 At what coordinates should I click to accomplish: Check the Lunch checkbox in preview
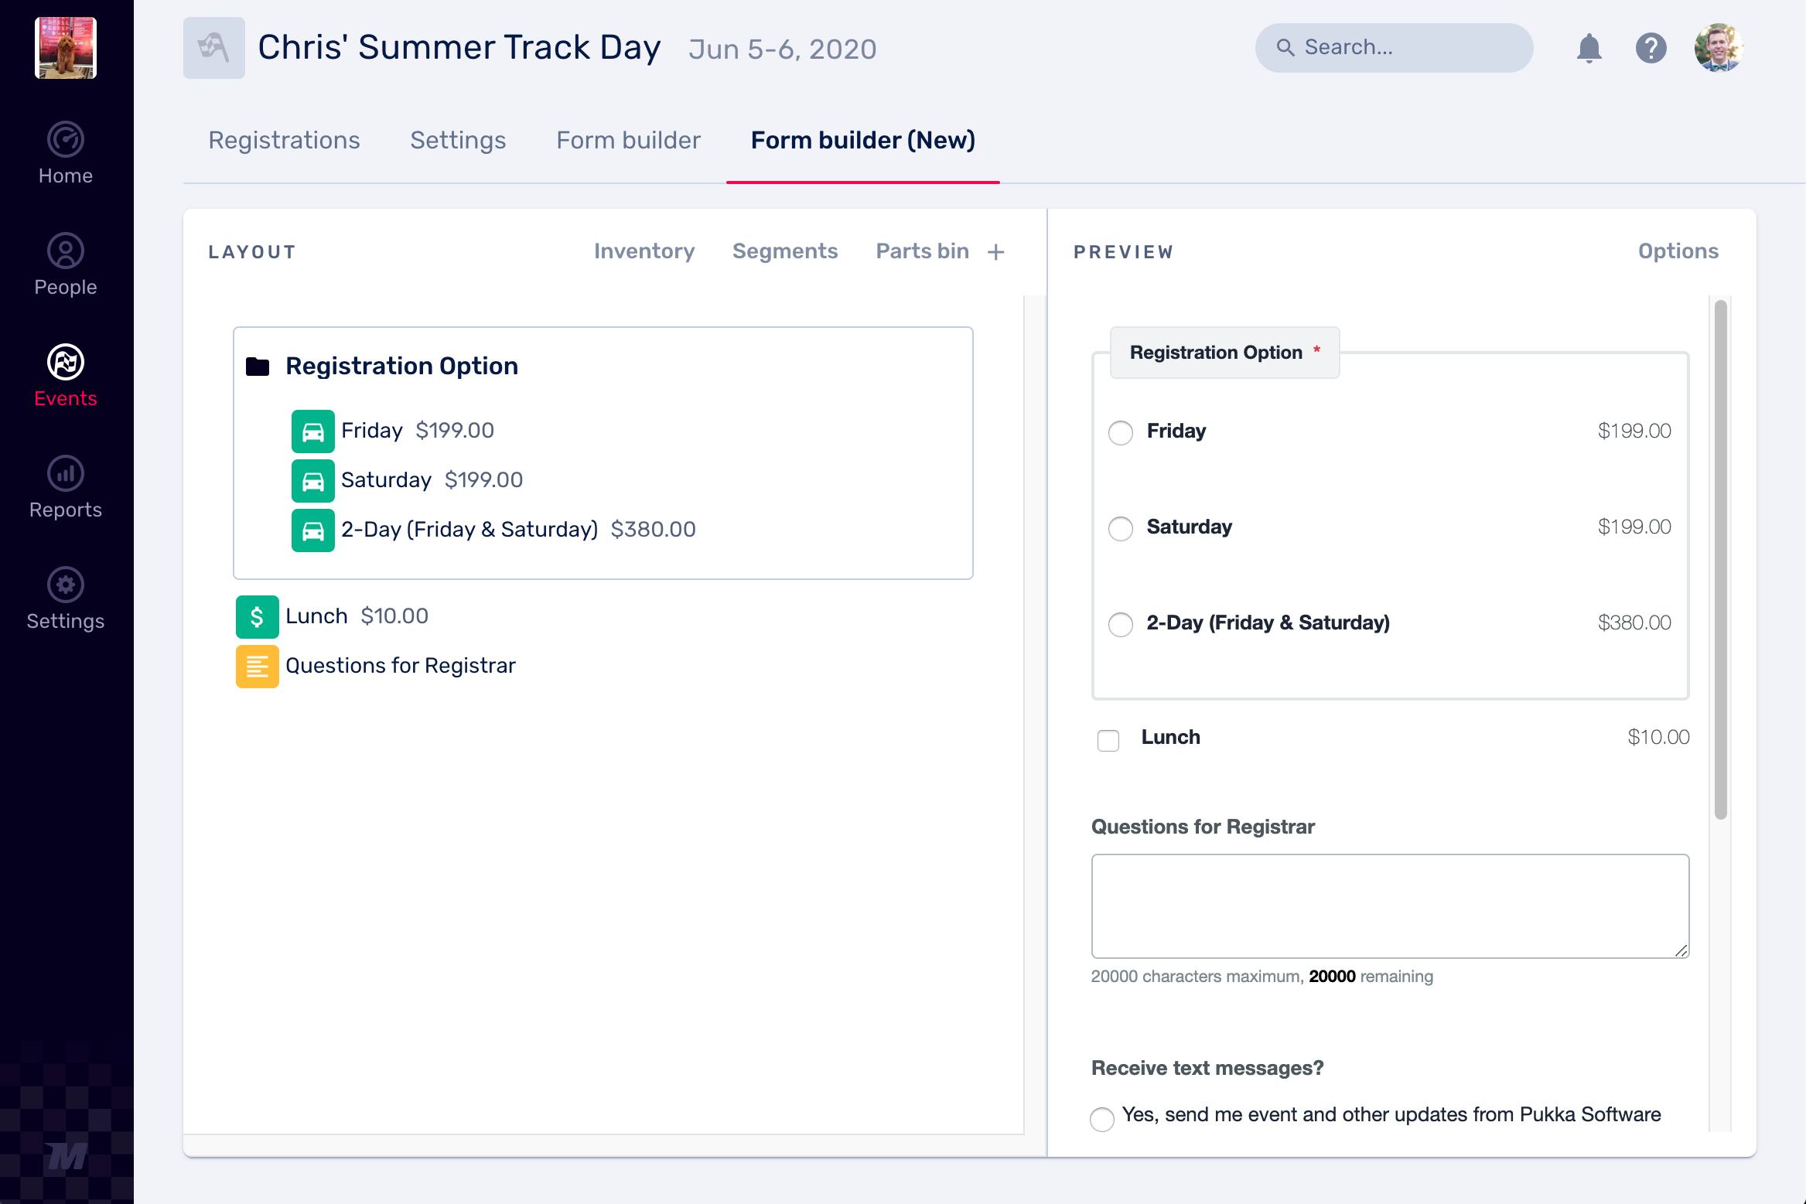[1108, 740]
